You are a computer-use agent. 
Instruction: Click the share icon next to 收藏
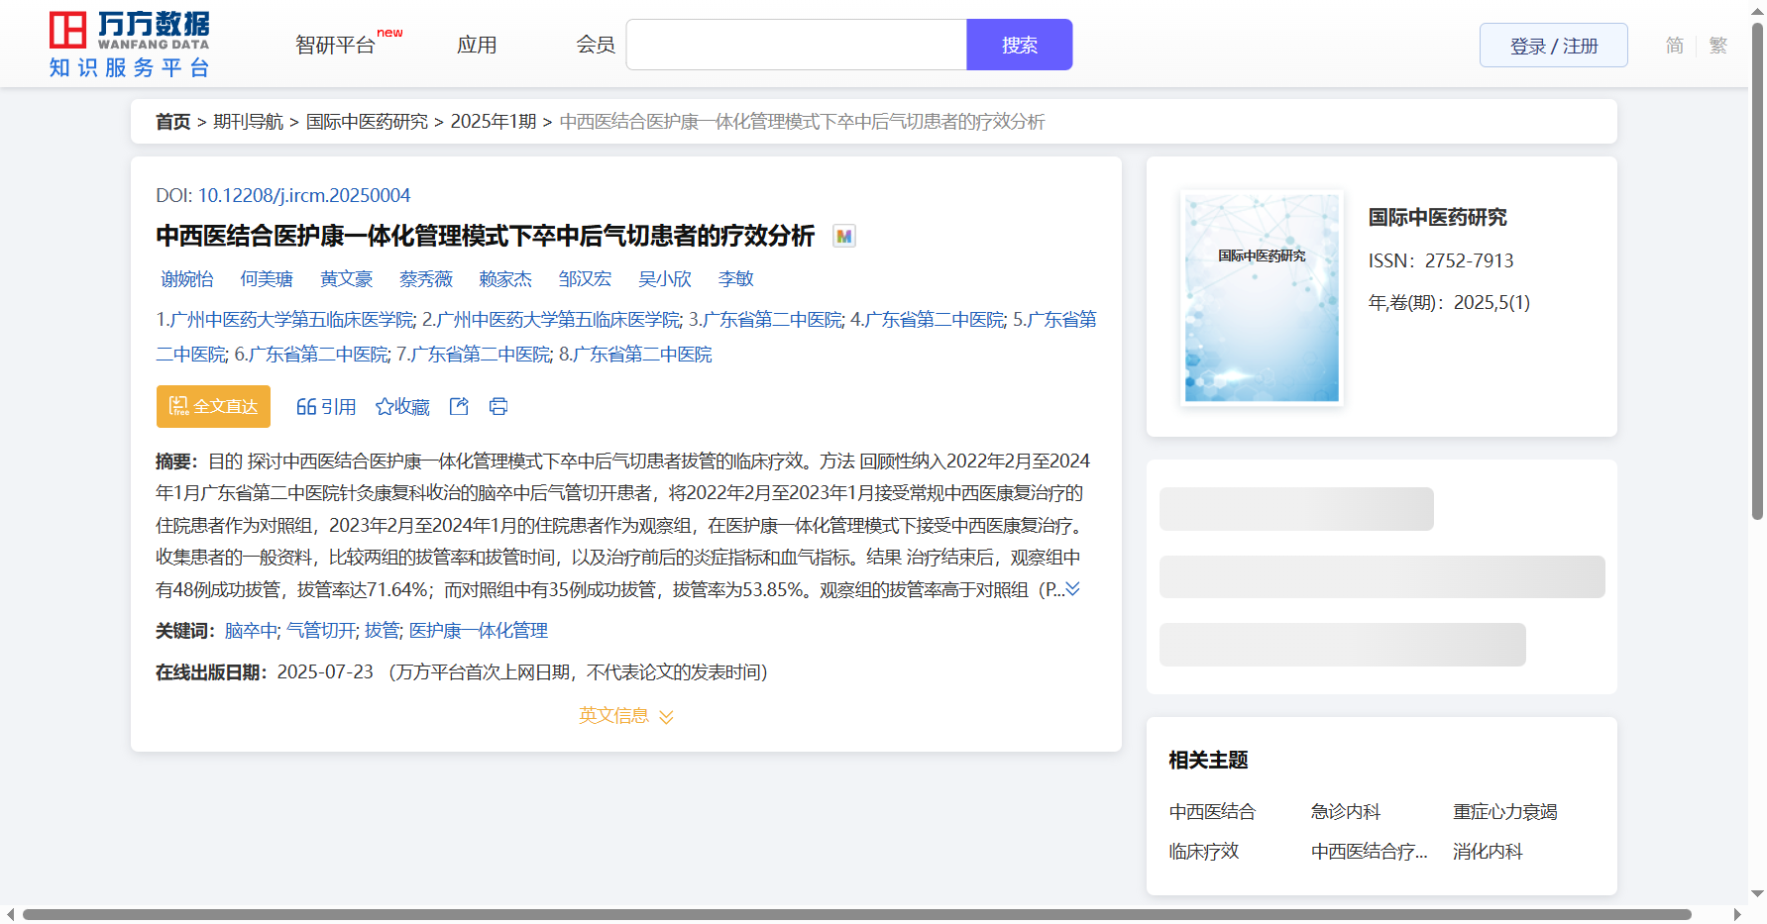click(459, 406)
